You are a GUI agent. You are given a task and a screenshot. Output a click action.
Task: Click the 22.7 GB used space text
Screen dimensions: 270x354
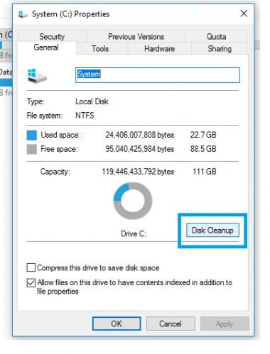203,135
